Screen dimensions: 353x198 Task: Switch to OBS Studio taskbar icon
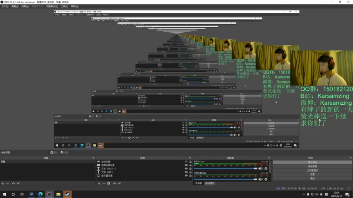click(x=49, y=194)
